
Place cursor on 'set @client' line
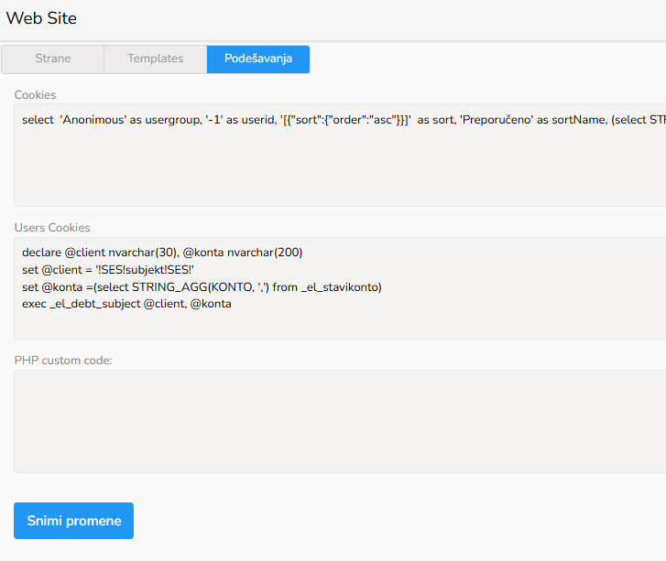tap(108, 269)
